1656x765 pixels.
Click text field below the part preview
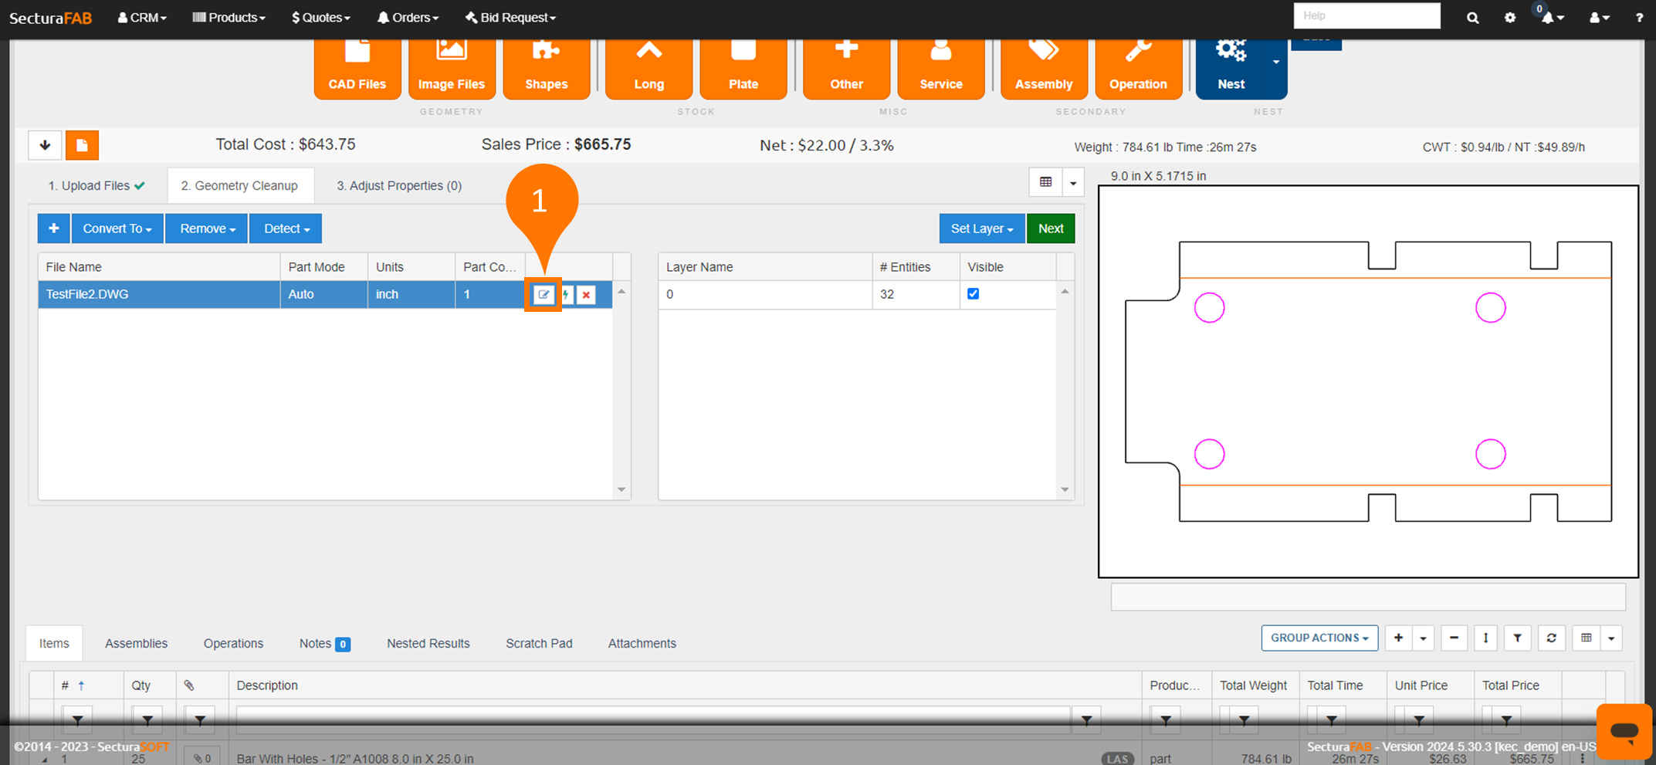point(1368,597)
